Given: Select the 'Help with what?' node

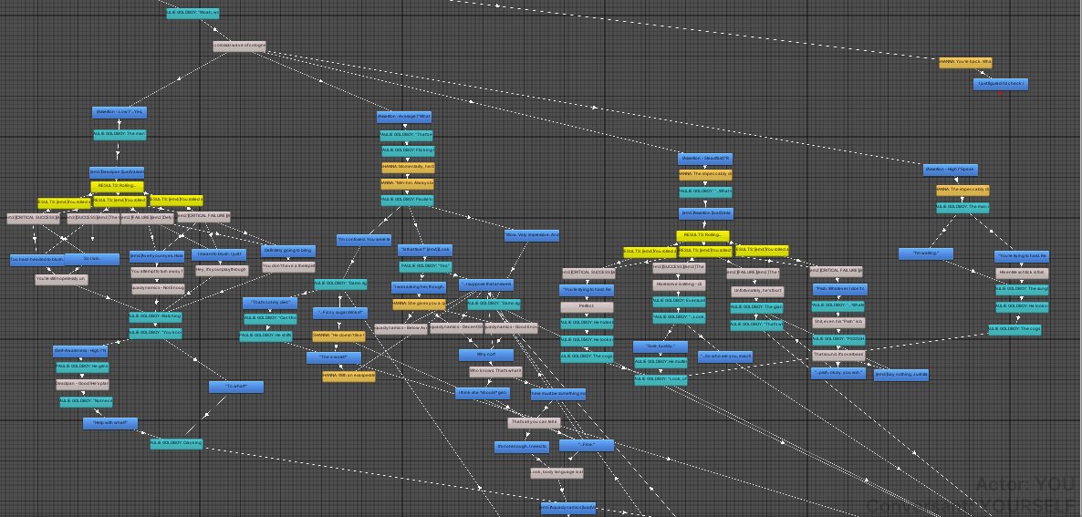Looking at the screenshot, I should tap(110, 423).
